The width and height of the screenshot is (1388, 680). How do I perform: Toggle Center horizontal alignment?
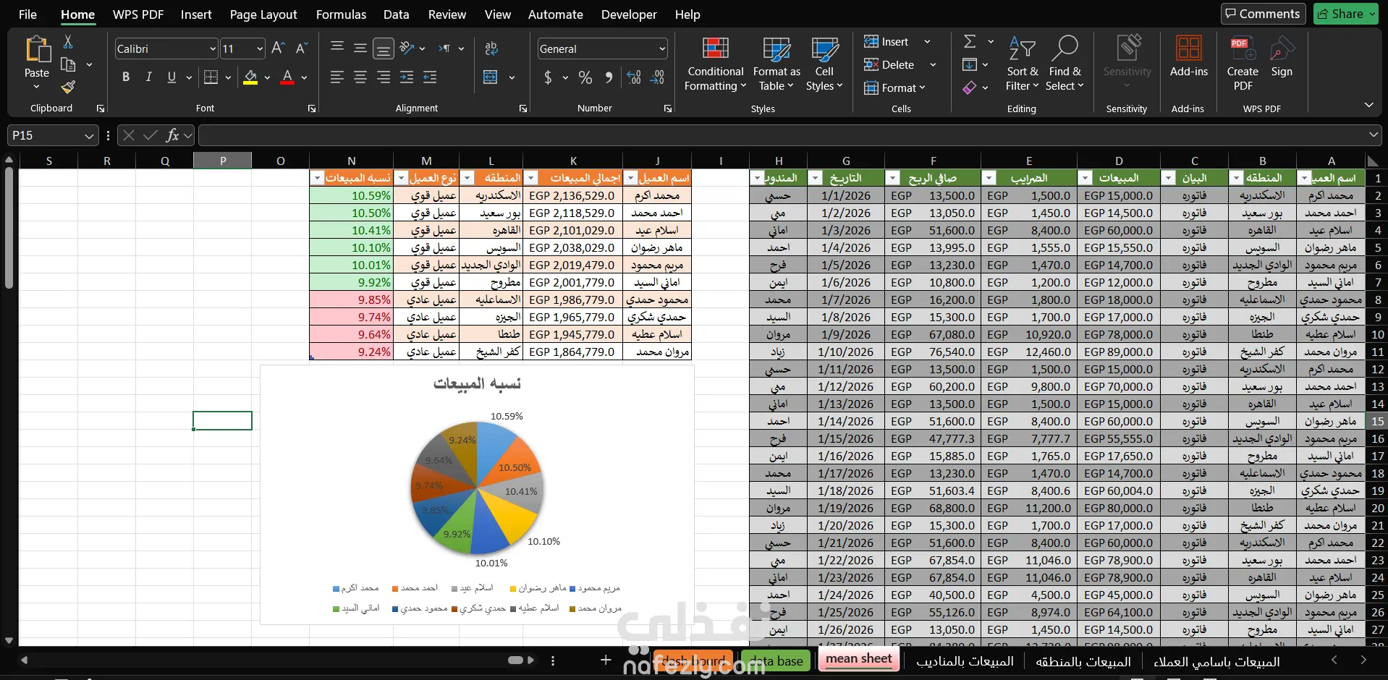(360, 77)
